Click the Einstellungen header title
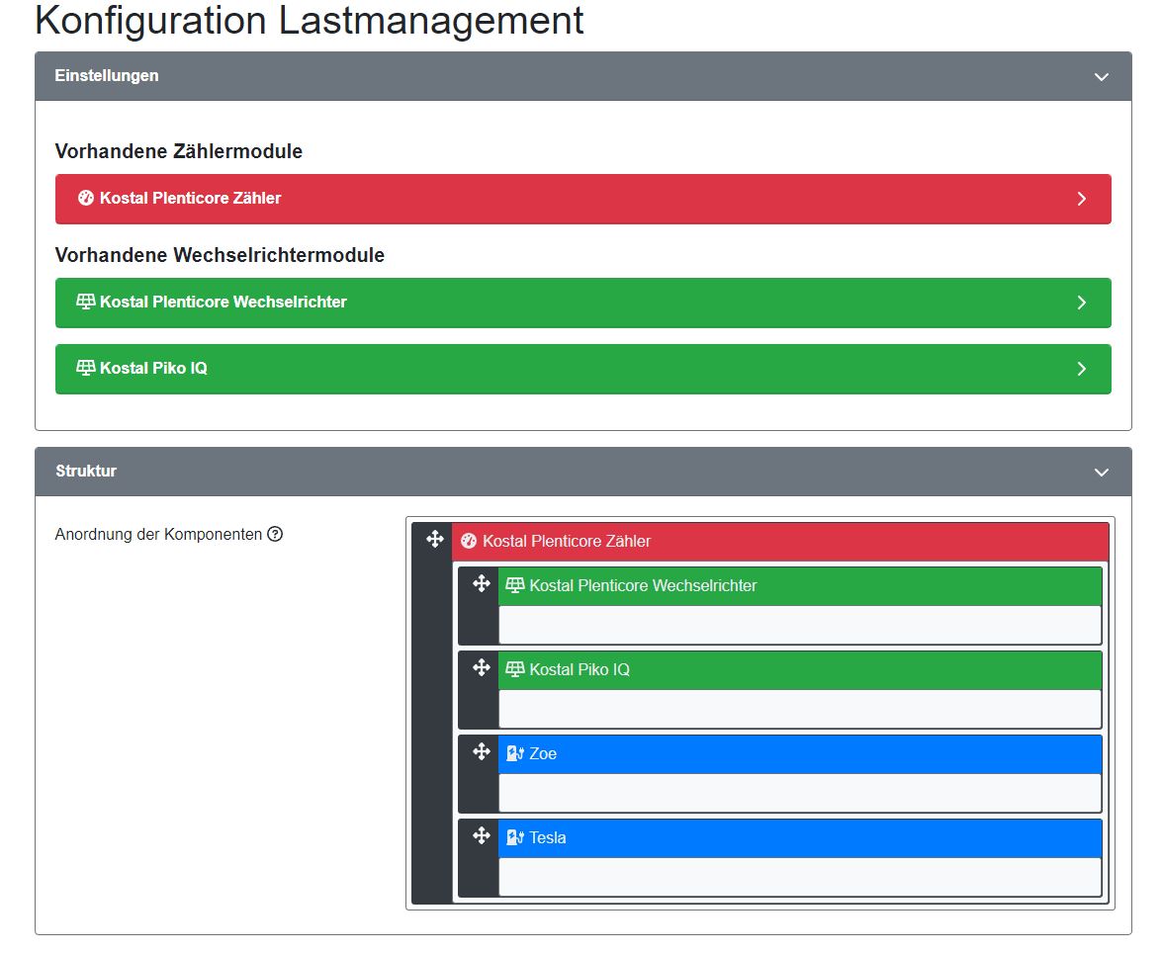1161x954 pixels. click(x=107, y=75)
